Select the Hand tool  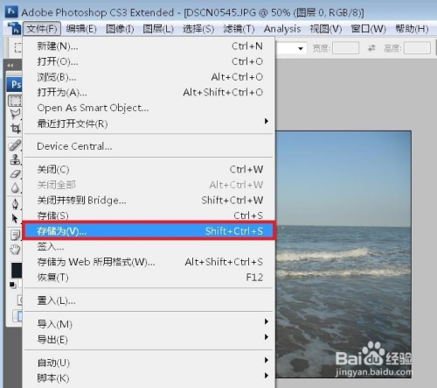(15, 250)
